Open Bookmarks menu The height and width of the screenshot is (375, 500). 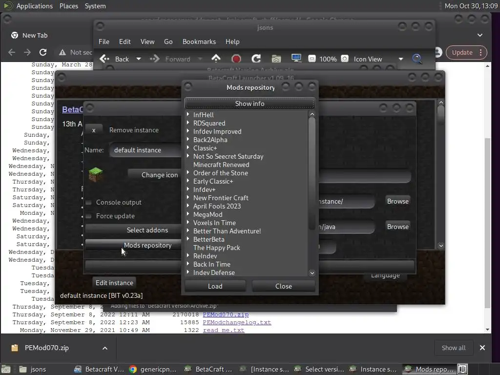[x=199, y=42]
